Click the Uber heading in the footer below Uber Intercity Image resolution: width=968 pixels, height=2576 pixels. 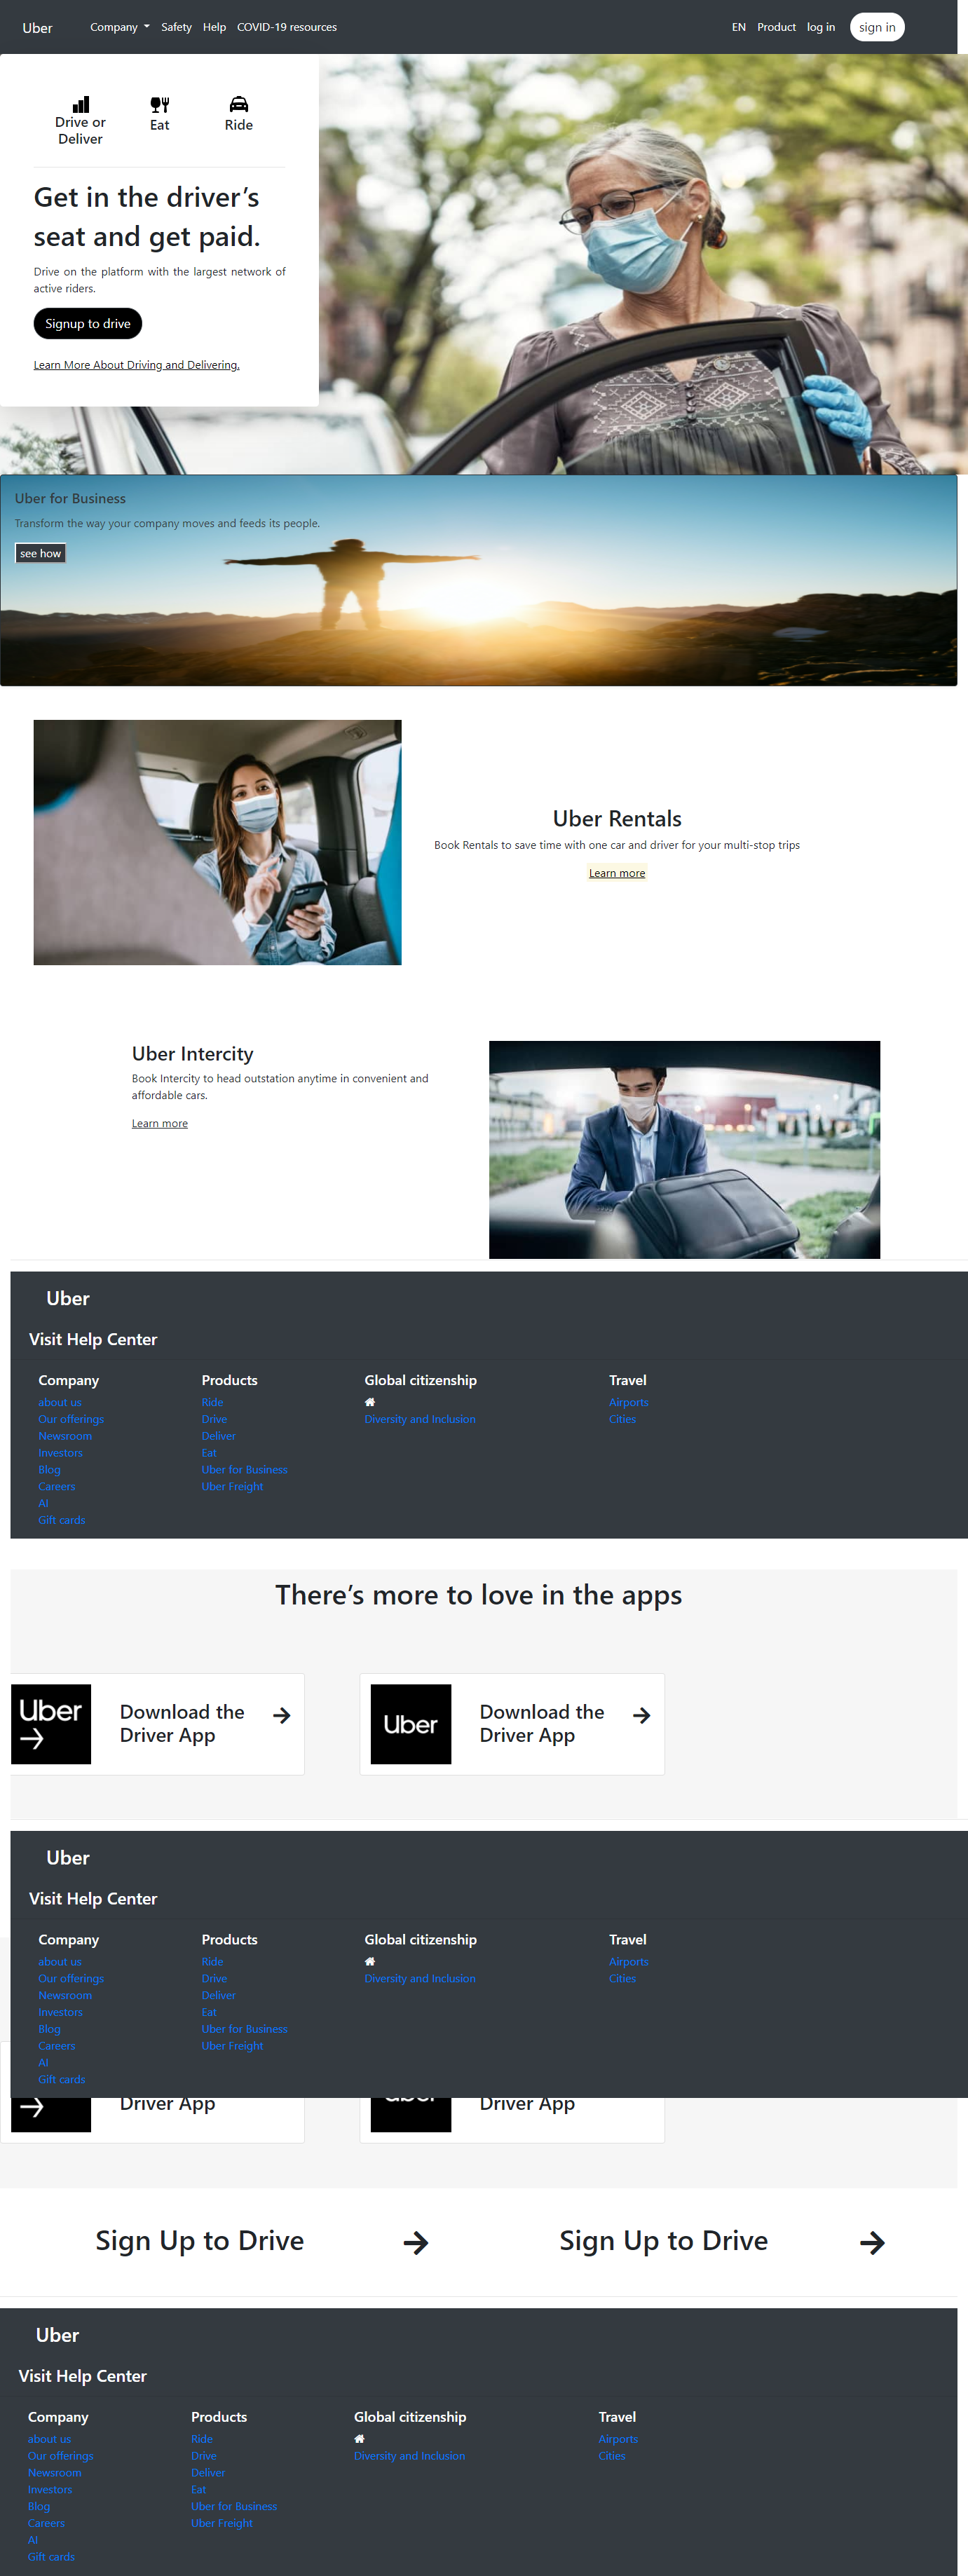tap(68, 1299)
